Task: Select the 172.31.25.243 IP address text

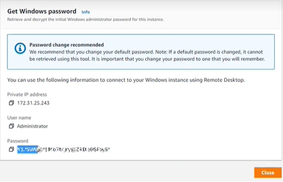Action: tap(33, 103)
